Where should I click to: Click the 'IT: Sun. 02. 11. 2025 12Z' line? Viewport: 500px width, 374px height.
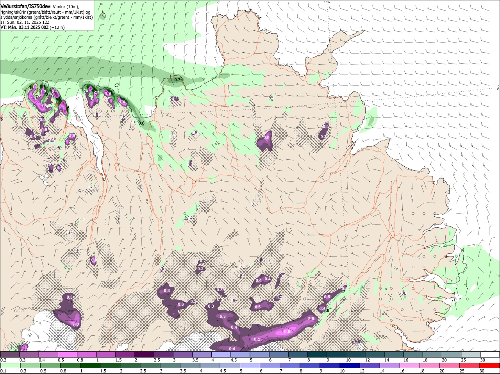coord(25,22)
